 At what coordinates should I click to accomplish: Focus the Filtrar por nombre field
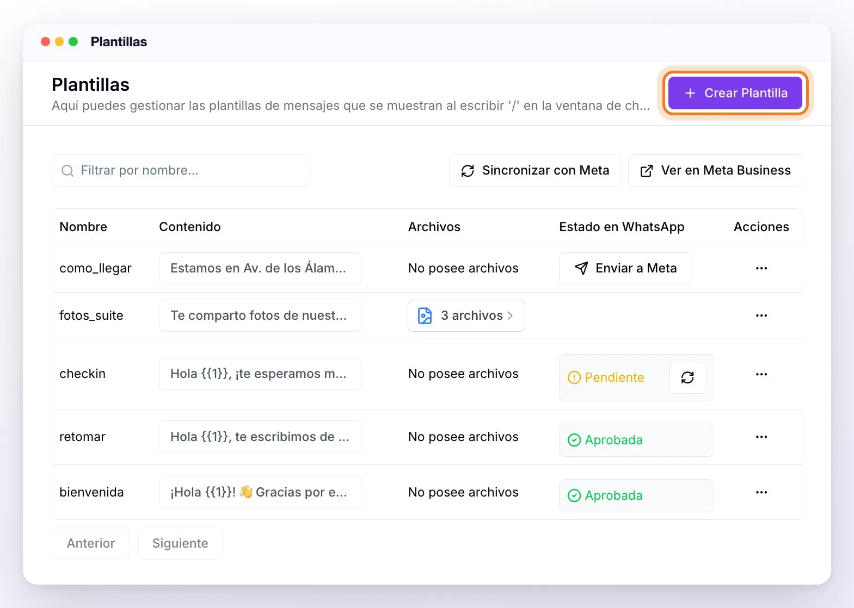[x=181, y=171]
